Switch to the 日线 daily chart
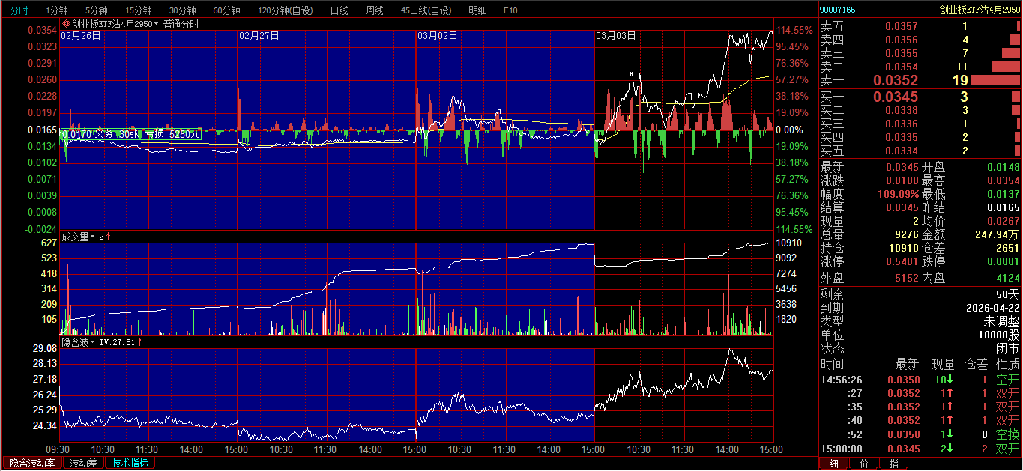This screenshot has height=471, width=1023. [x=339, y=10]
